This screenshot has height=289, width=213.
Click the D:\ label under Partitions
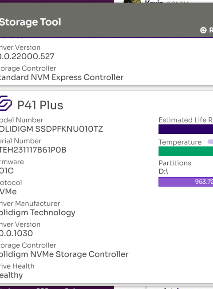163,172
